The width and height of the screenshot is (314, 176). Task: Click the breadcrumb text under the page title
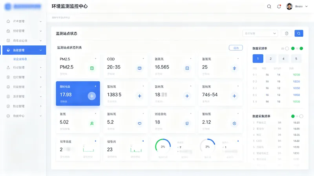tap(61, 18)
